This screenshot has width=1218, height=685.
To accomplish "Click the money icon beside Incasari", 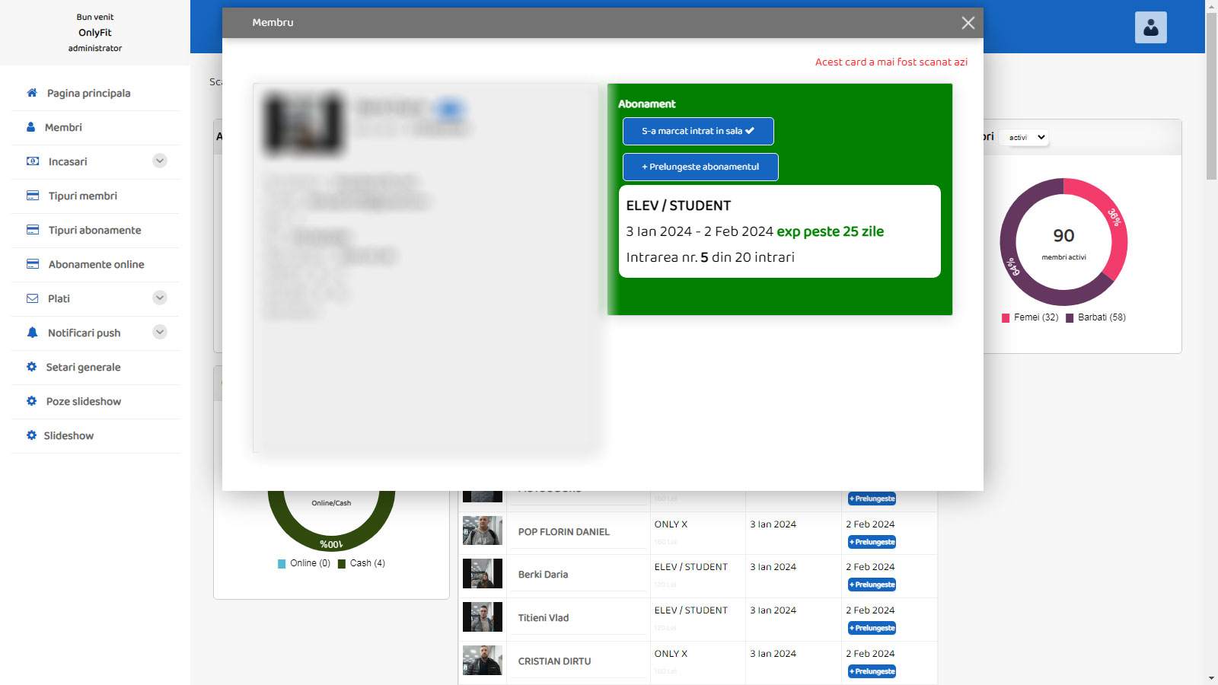I will coord(33,161).
